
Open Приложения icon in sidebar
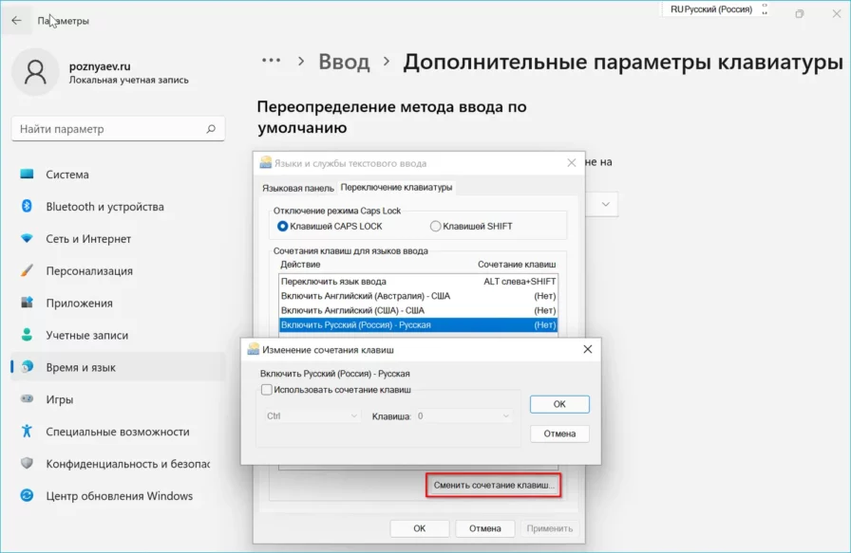click(x=27, y=303)
